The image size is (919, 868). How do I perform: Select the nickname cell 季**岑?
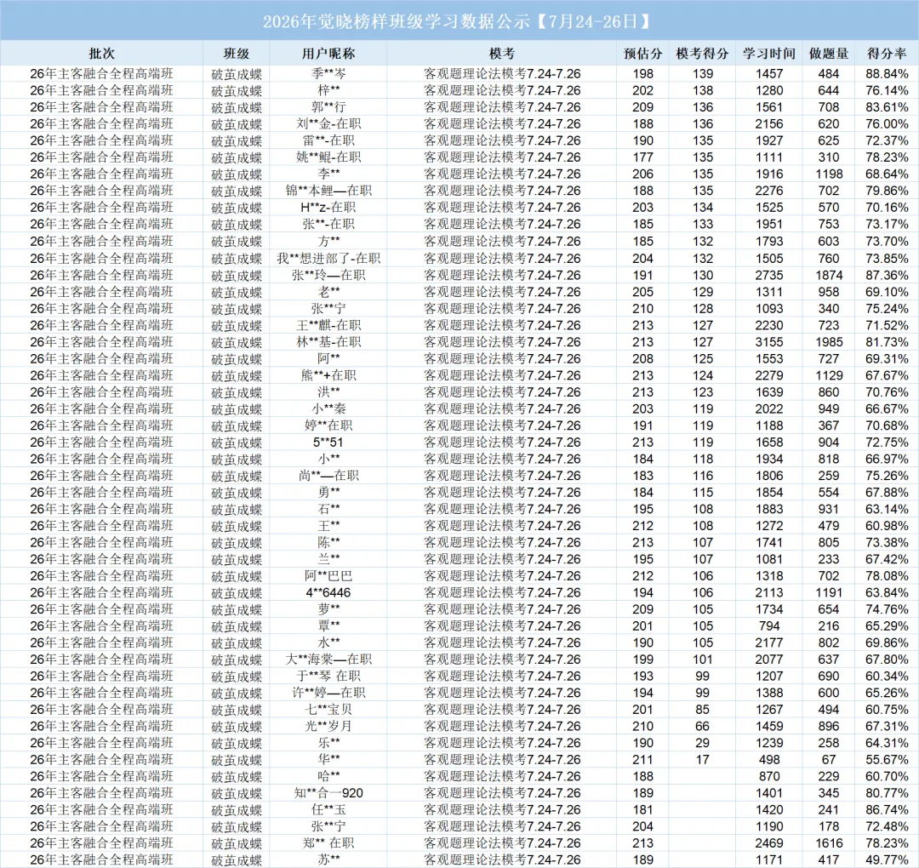pos(328,73)
